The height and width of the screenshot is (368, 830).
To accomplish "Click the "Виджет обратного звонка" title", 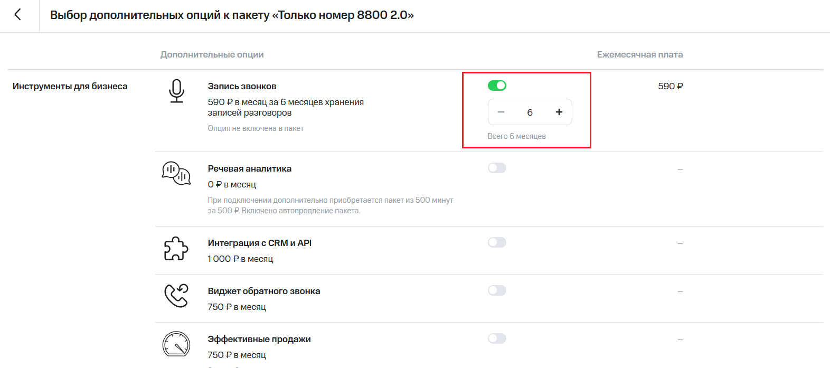I will 263,291.
